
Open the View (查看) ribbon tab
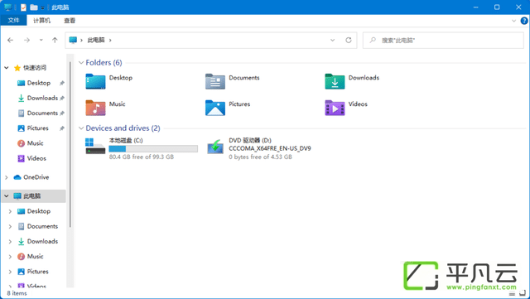[x=70, y=21]
